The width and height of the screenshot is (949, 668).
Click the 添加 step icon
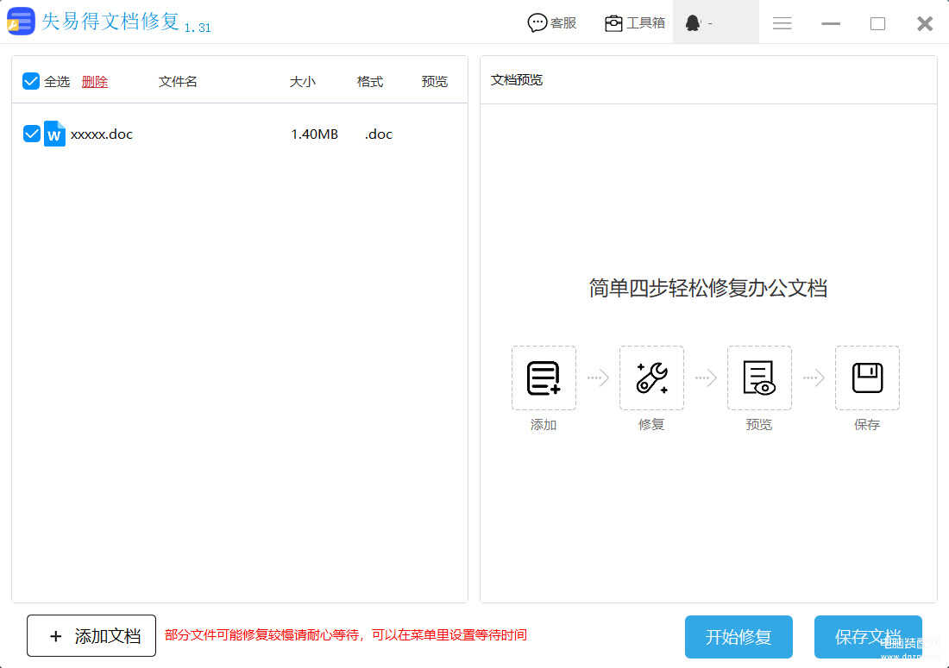[544, 378]
